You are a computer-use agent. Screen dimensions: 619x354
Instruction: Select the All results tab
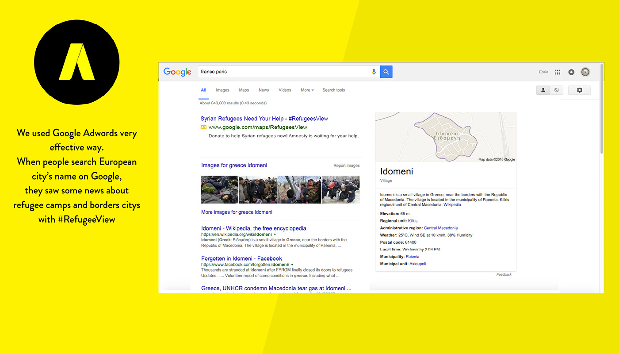(203, 90)
